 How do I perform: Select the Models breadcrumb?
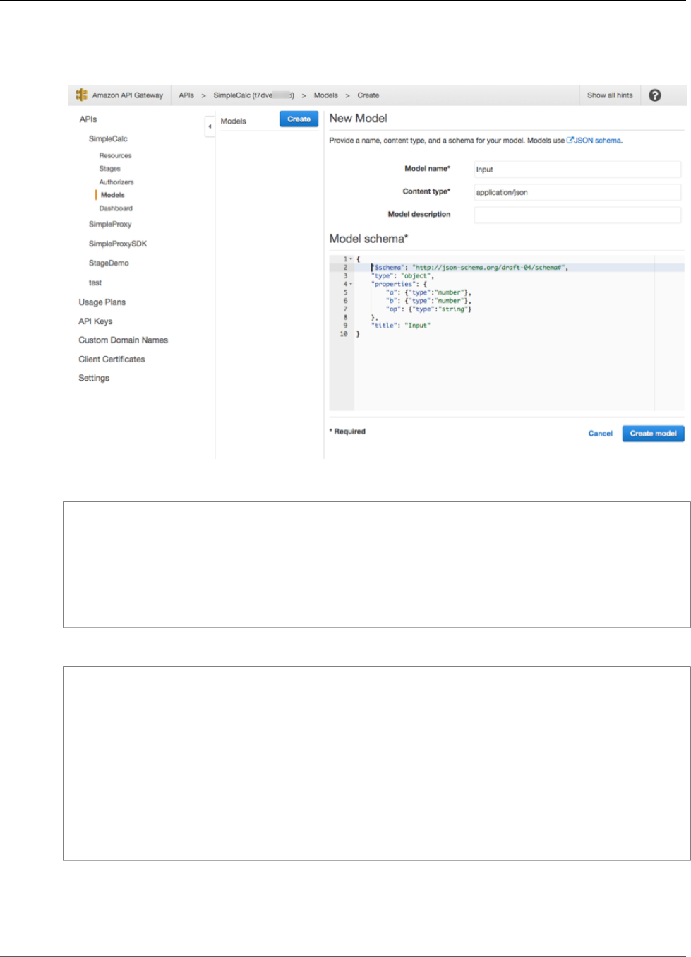tap(326, 95)
